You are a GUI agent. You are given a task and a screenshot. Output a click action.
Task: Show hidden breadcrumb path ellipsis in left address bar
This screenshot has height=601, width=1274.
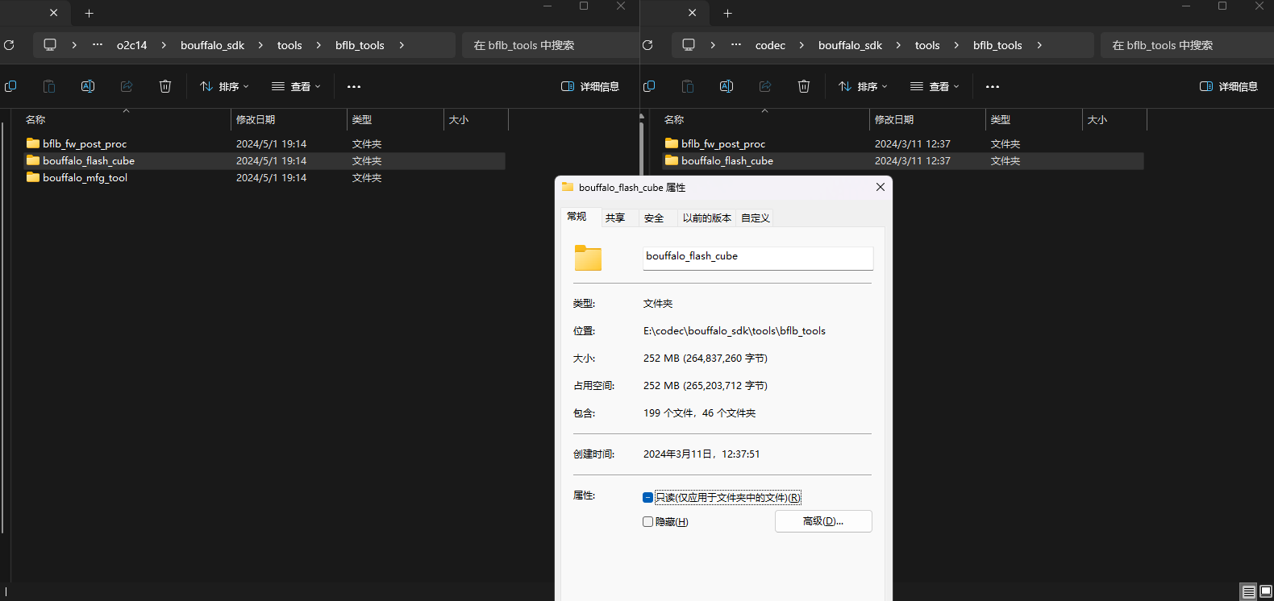(x=98, y=45)
